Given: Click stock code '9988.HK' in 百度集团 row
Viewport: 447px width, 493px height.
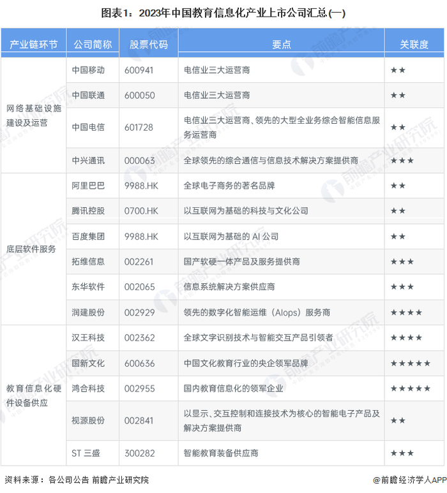Looking at the screenshot, I should click(x=141, y=237).
